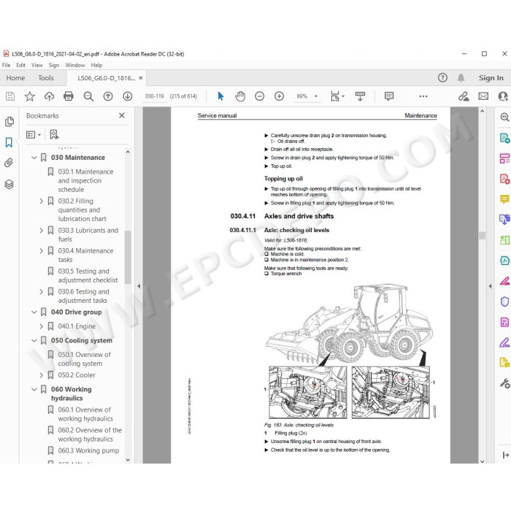Go to next page arrow
This screenshot has height=511, width=511.
click(128, 96)
